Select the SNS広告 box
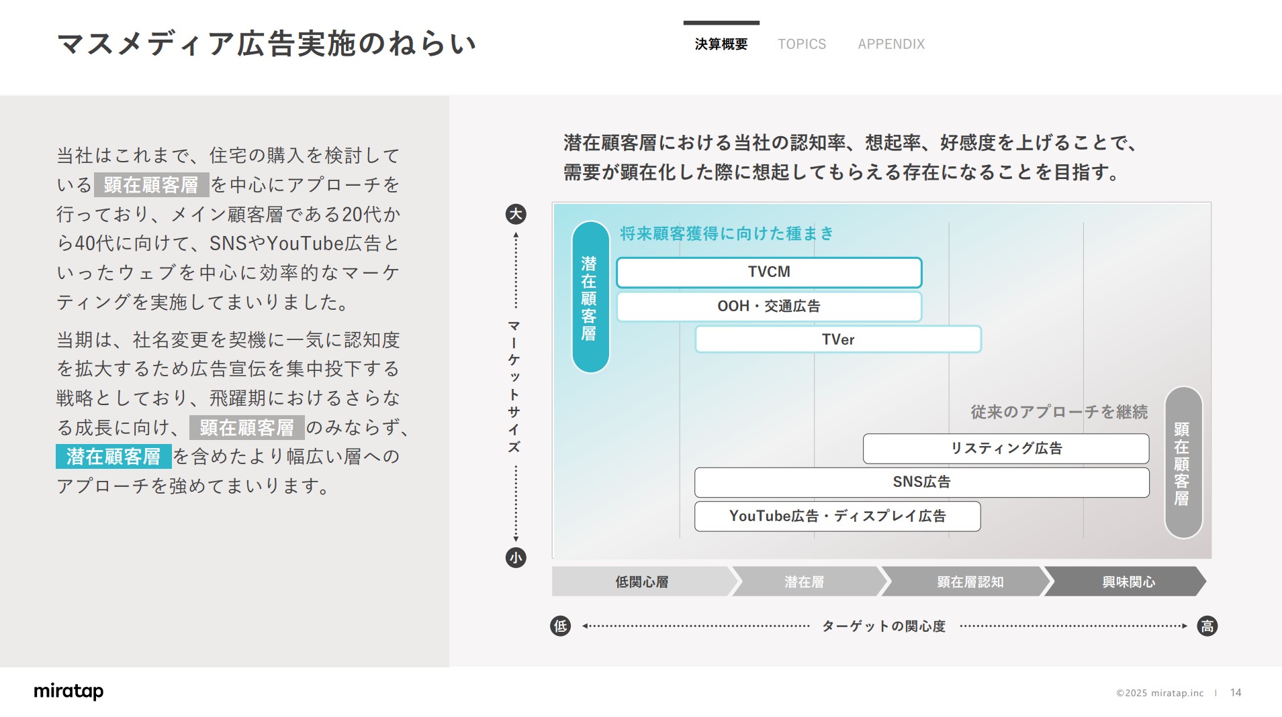The height and width of the screenshot is (717, 1282). pyautogui.click(x=922, y=482)
